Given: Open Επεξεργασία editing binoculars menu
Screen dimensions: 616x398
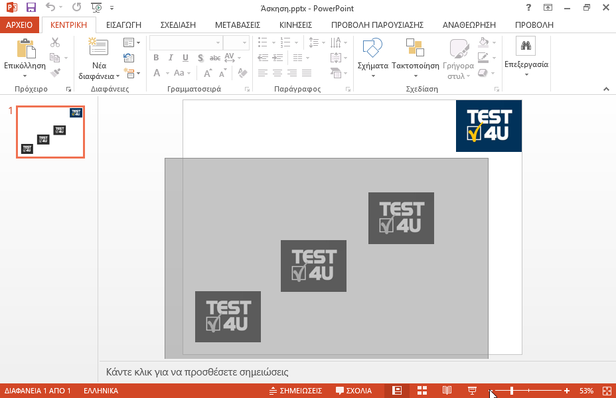Looking at the screenshot, I should (526, 56).
